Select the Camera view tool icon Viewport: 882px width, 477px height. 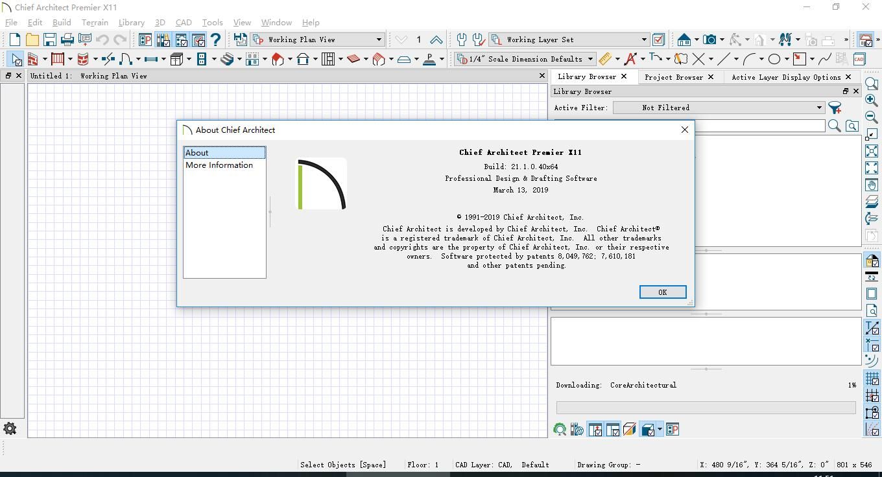709,40
